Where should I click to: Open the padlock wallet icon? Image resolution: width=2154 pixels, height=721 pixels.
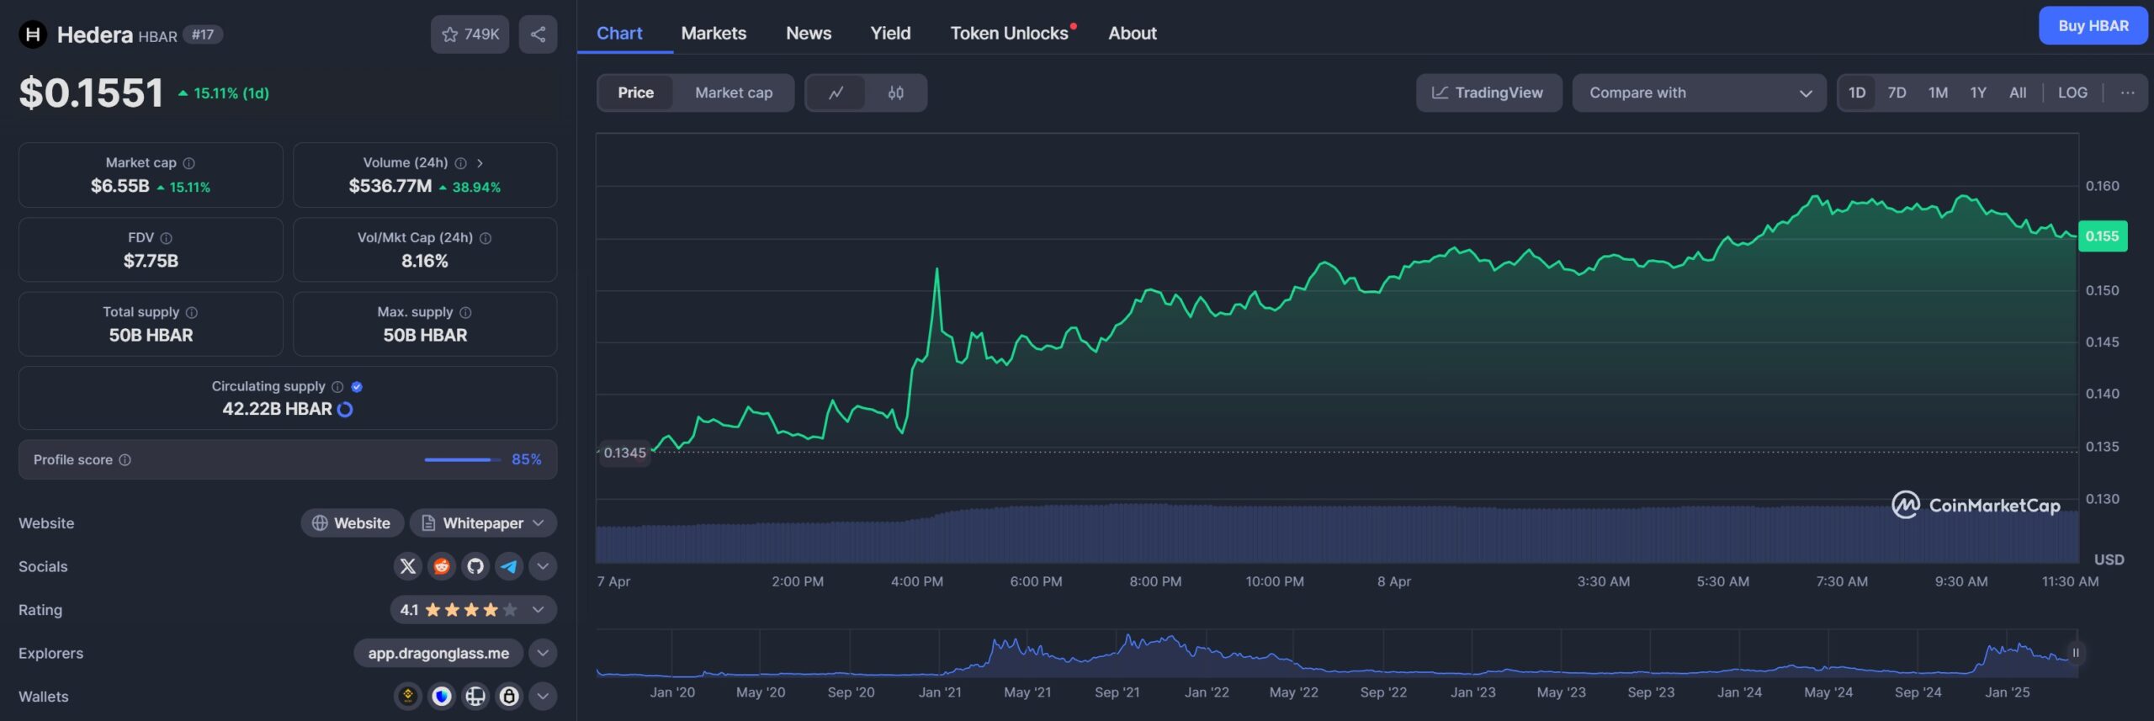pyautogui.click(x=509, y=697)
